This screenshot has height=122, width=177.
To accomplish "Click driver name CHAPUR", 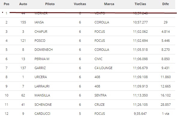I will (41, 32).
